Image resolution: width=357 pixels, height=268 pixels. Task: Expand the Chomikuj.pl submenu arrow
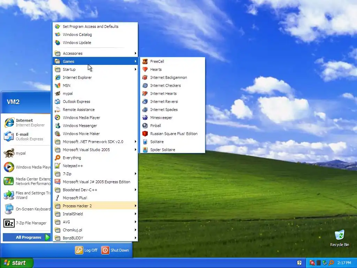coord(136,230)
